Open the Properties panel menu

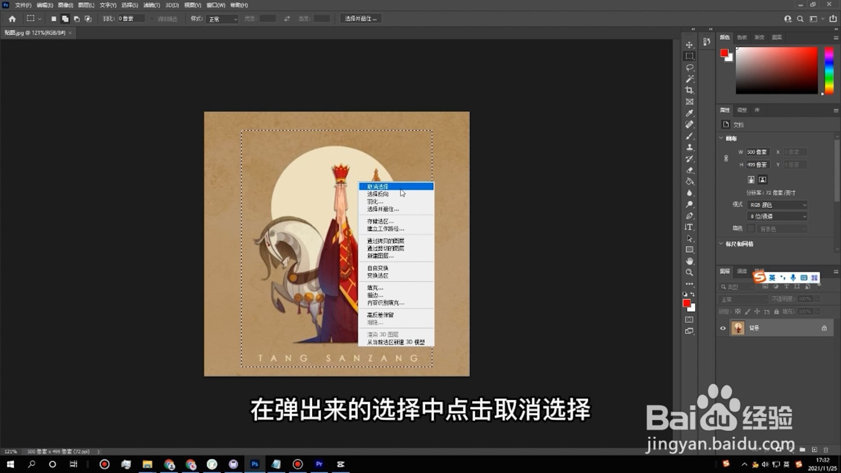(836, 110)
